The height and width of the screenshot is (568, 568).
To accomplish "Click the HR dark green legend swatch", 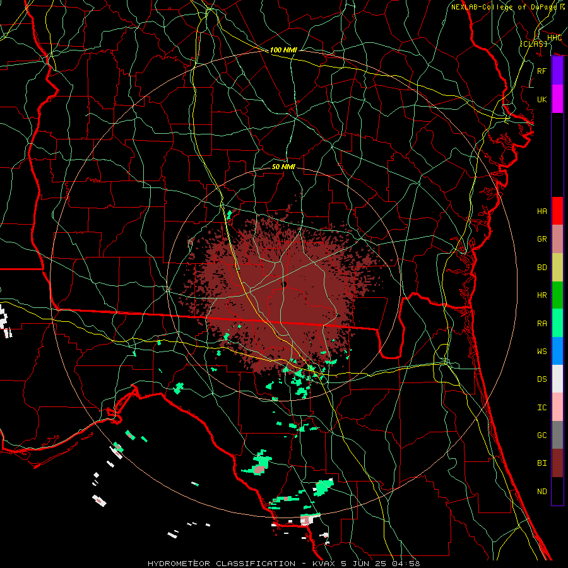I will point(557,295).
